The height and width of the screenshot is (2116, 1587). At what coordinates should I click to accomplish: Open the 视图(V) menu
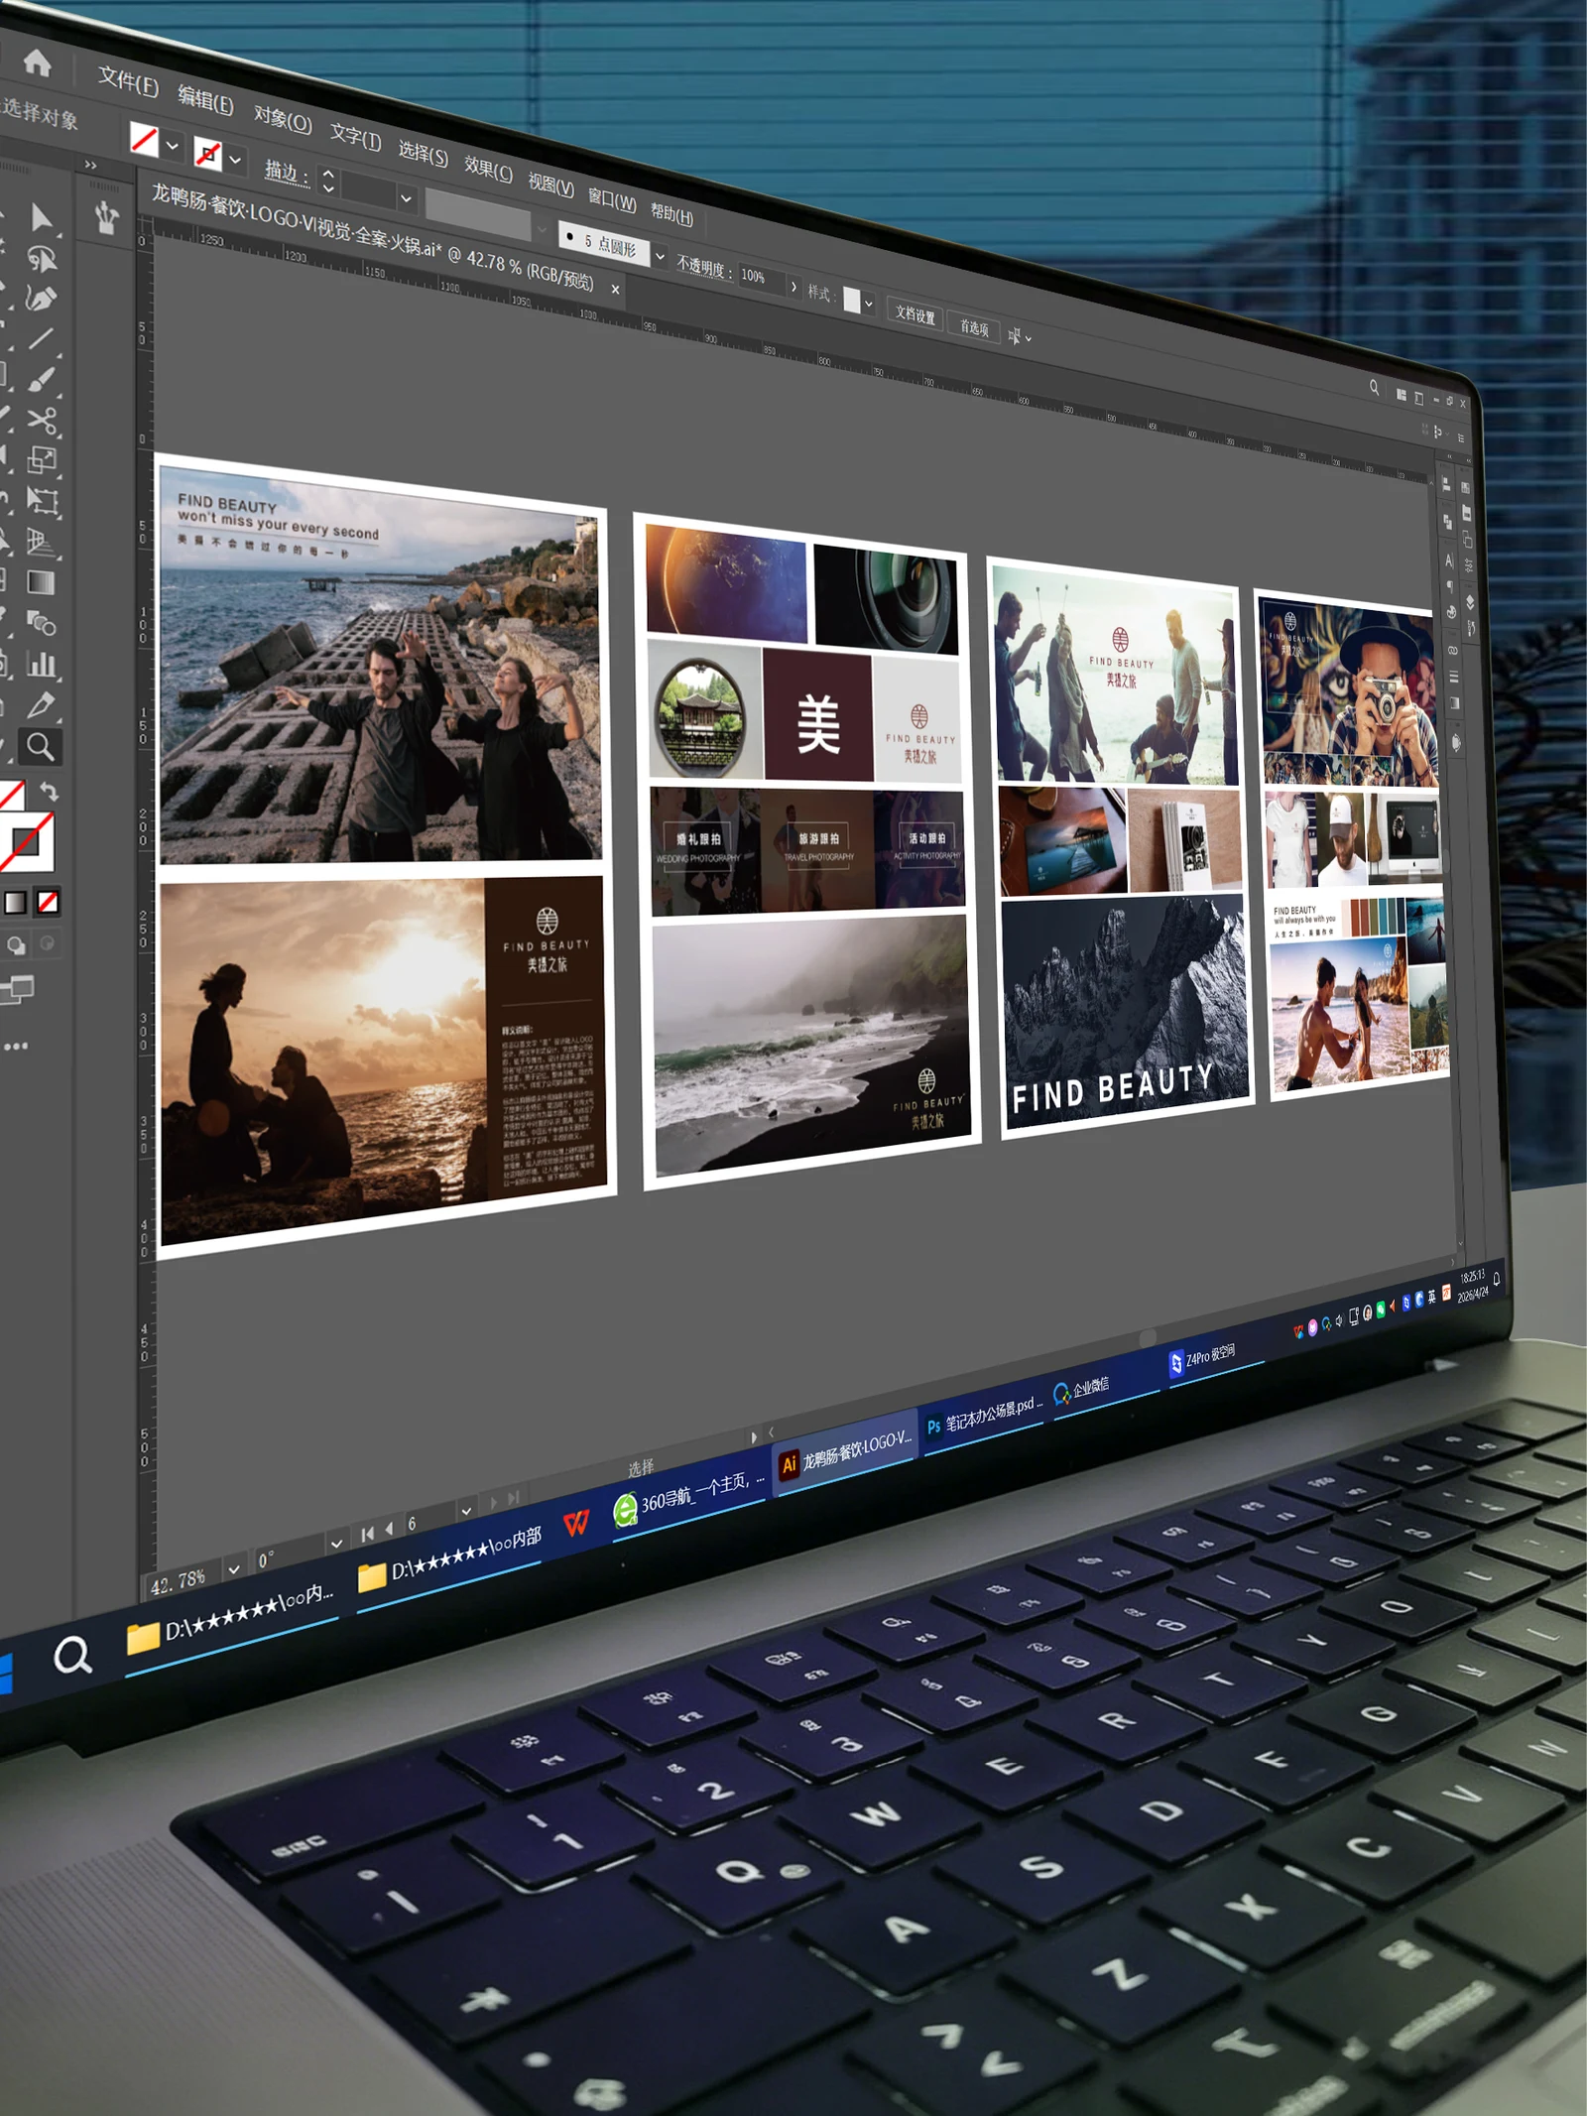[x=550, y=185]
